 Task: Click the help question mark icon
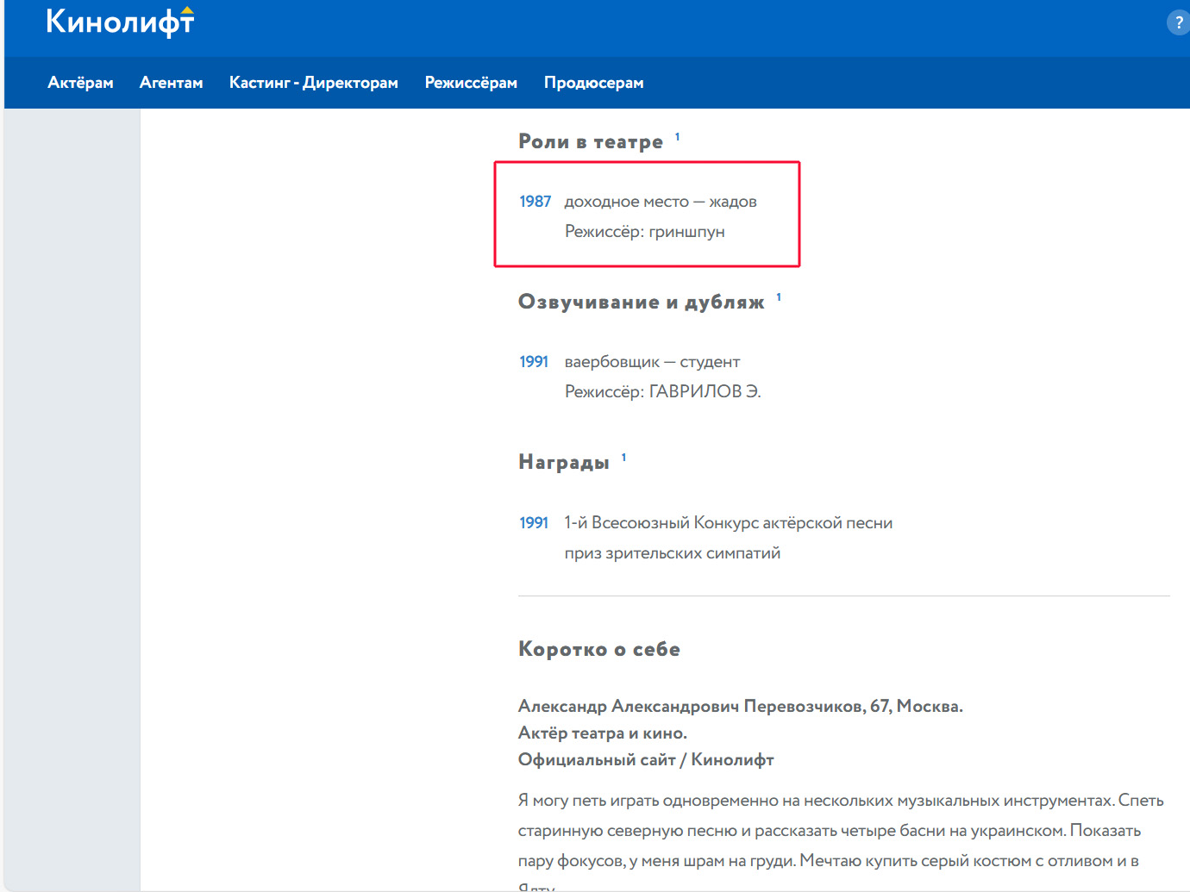coord(1178,22)
